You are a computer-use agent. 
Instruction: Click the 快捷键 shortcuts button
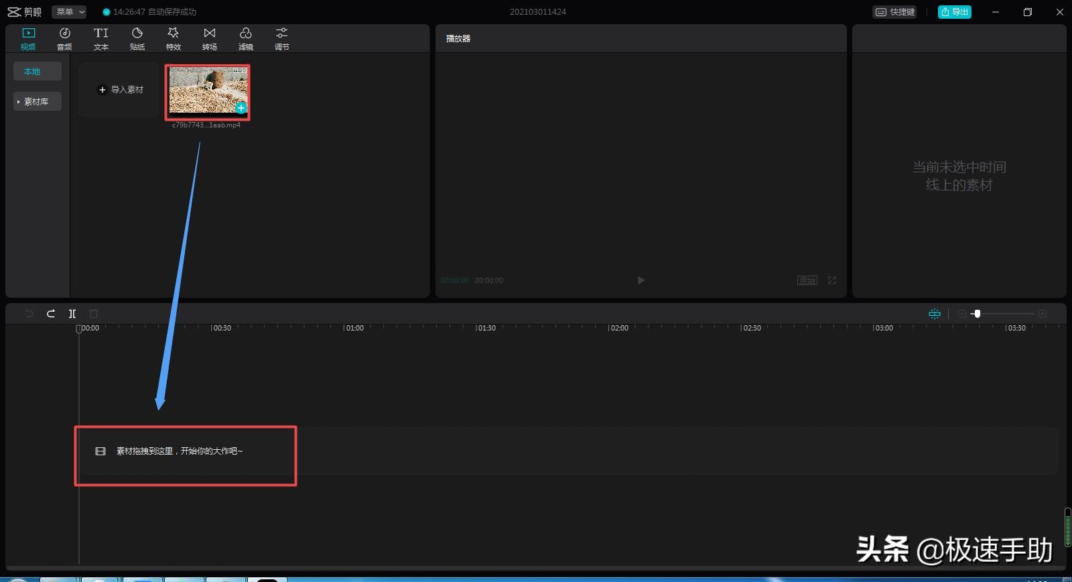[894, 12]
